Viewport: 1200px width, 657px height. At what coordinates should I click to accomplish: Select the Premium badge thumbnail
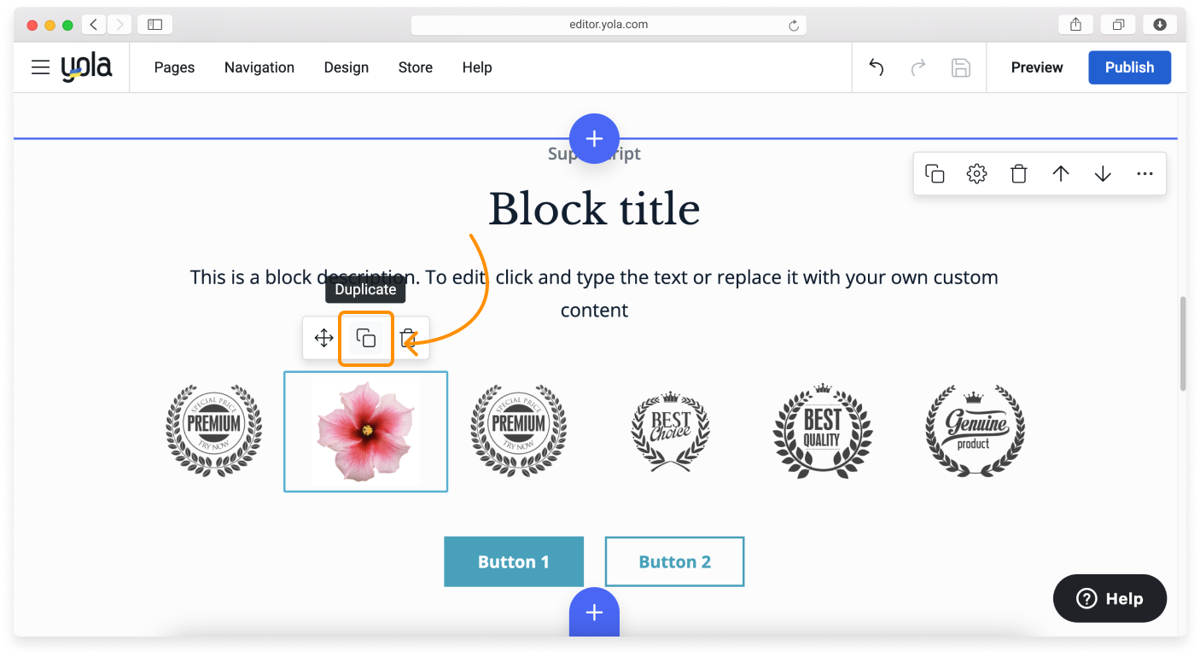click(x=213, y=431)
